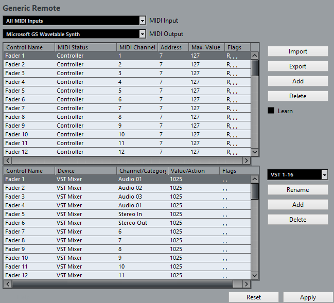The height and width of the screenshot is (303, 334).
Task: Click lower table scroll up arrow
Action: click(255, 179)
